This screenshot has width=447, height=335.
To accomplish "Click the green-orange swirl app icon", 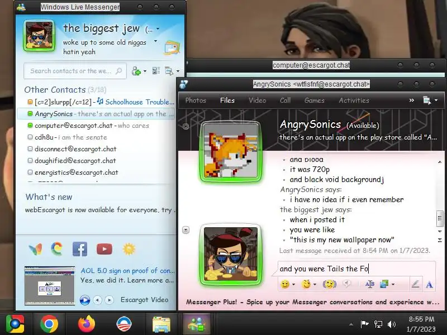I will [x=57, y=248].
